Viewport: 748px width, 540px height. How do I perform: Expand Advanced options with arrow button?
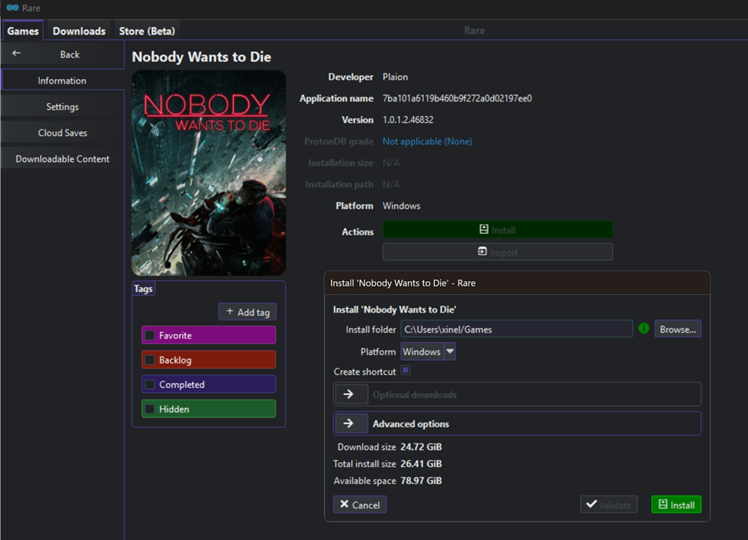click(x=351, y=423)
